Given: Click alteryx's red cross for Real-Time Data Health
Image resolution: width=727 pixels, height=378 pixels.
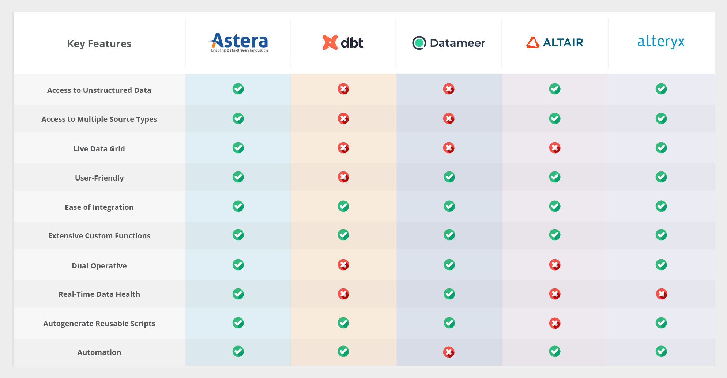Looking at the screenshot, I should (x=661, y=294).
